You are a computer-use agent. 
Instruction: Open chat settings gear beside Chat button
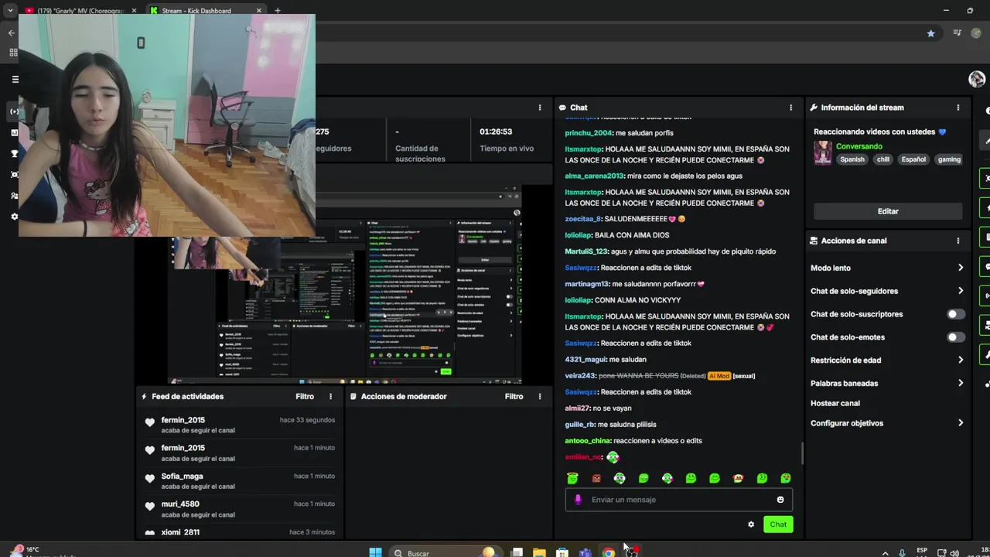(750, 525)
